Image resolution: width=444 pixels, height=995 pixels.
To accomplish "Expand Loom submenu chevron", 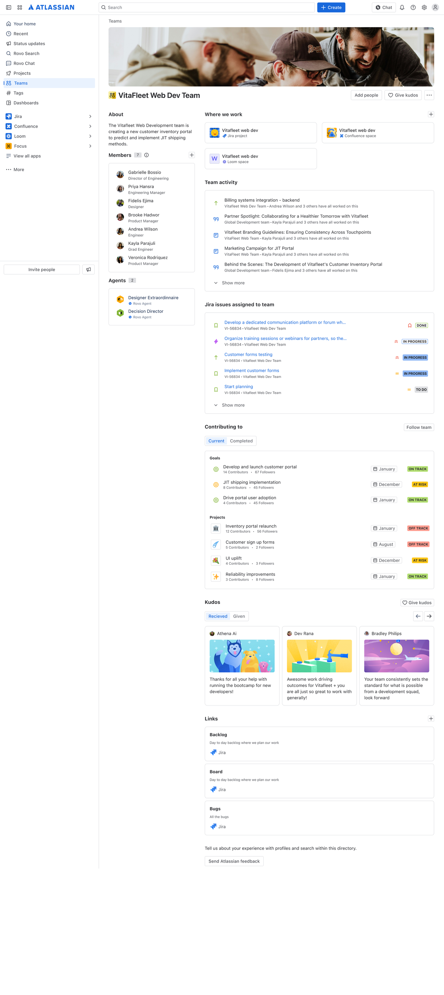I will (90, 136).
